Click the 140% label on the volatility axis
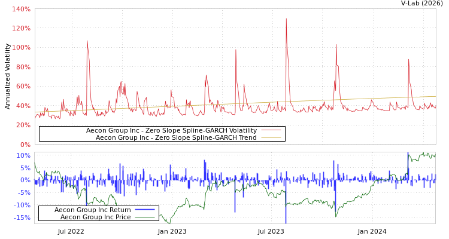This screenshot has height=239, width=449. [21, 10]
